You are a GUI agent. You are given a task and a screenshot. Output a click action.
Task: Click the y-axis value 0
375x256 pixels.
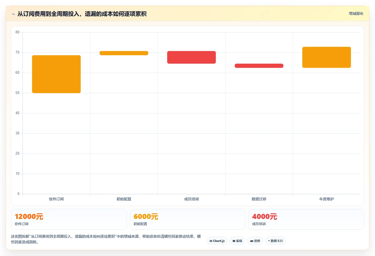point(19,194)
